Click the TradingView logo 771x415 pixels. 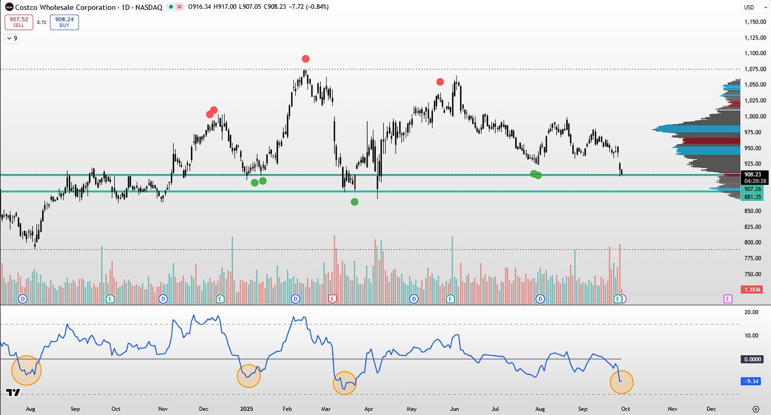coord(13,393)
